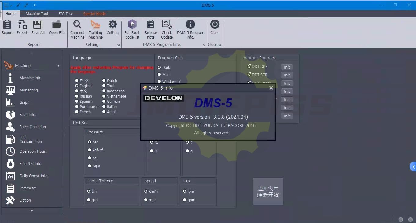Click the sidebar scroll-down arrow
This screenshot has width=416, height=223.
pyautogui.click(x=32, y=211)
